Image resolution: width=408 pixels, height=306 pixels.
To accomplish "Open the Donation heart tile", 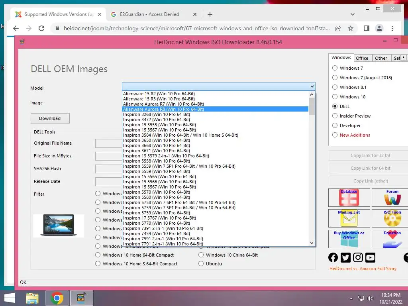I will (390, 239).
